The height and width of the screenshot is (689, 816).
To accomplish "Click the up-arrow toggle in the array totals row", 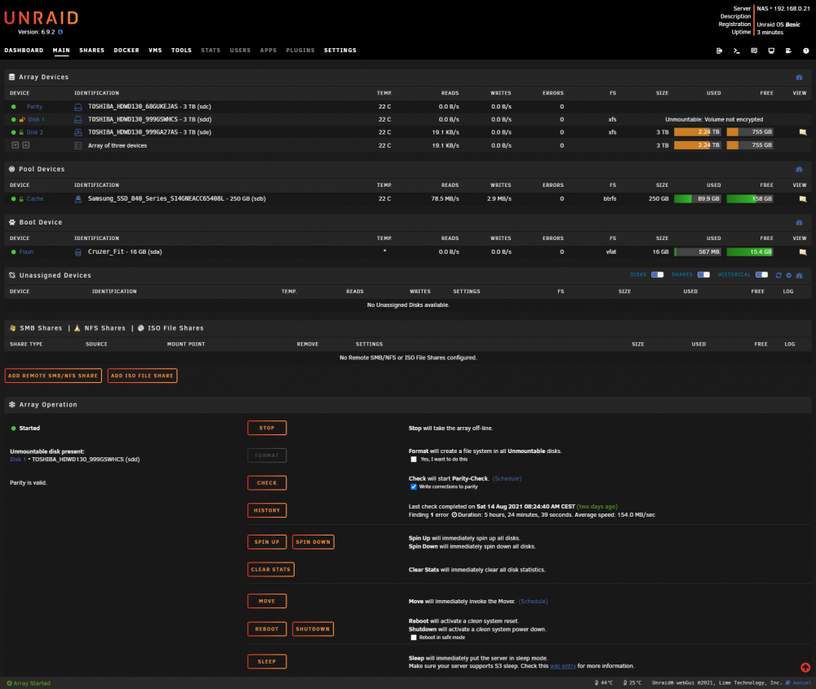I will click(26, 145).
